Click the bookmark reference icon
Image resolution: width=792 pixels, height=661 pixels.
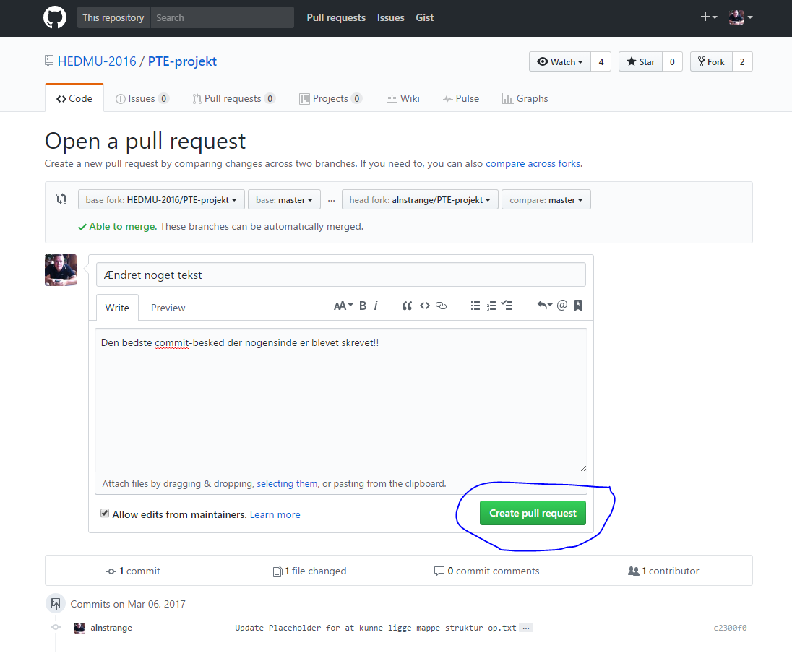tap(578, 306)
